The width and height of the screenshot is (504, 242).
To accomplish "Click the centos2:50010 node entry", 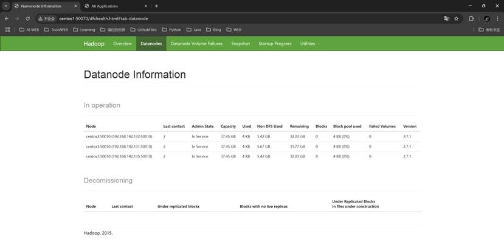I will (x=119, y=137).
